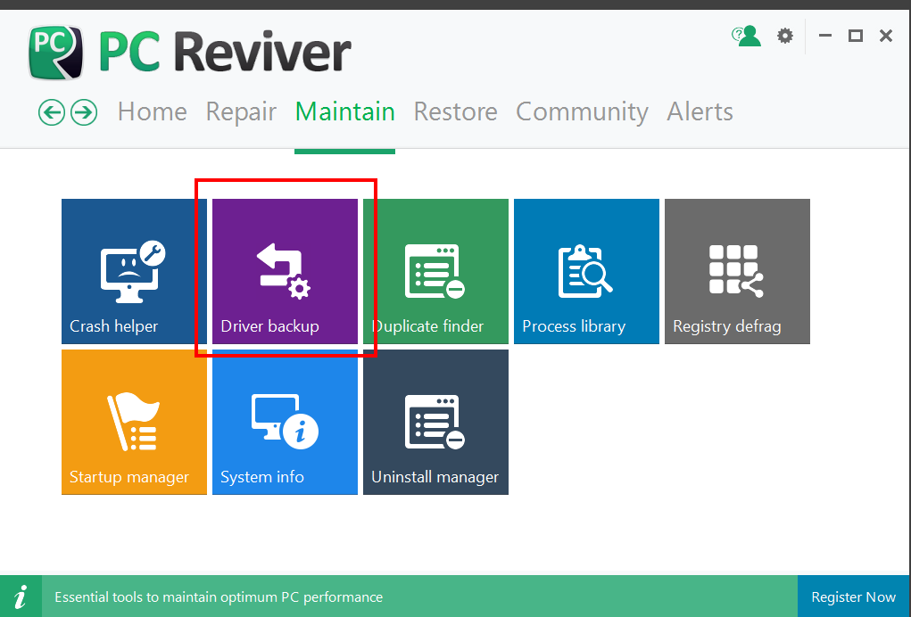Switch to the Repair tab
911x617 pixels.
point(241,111)
